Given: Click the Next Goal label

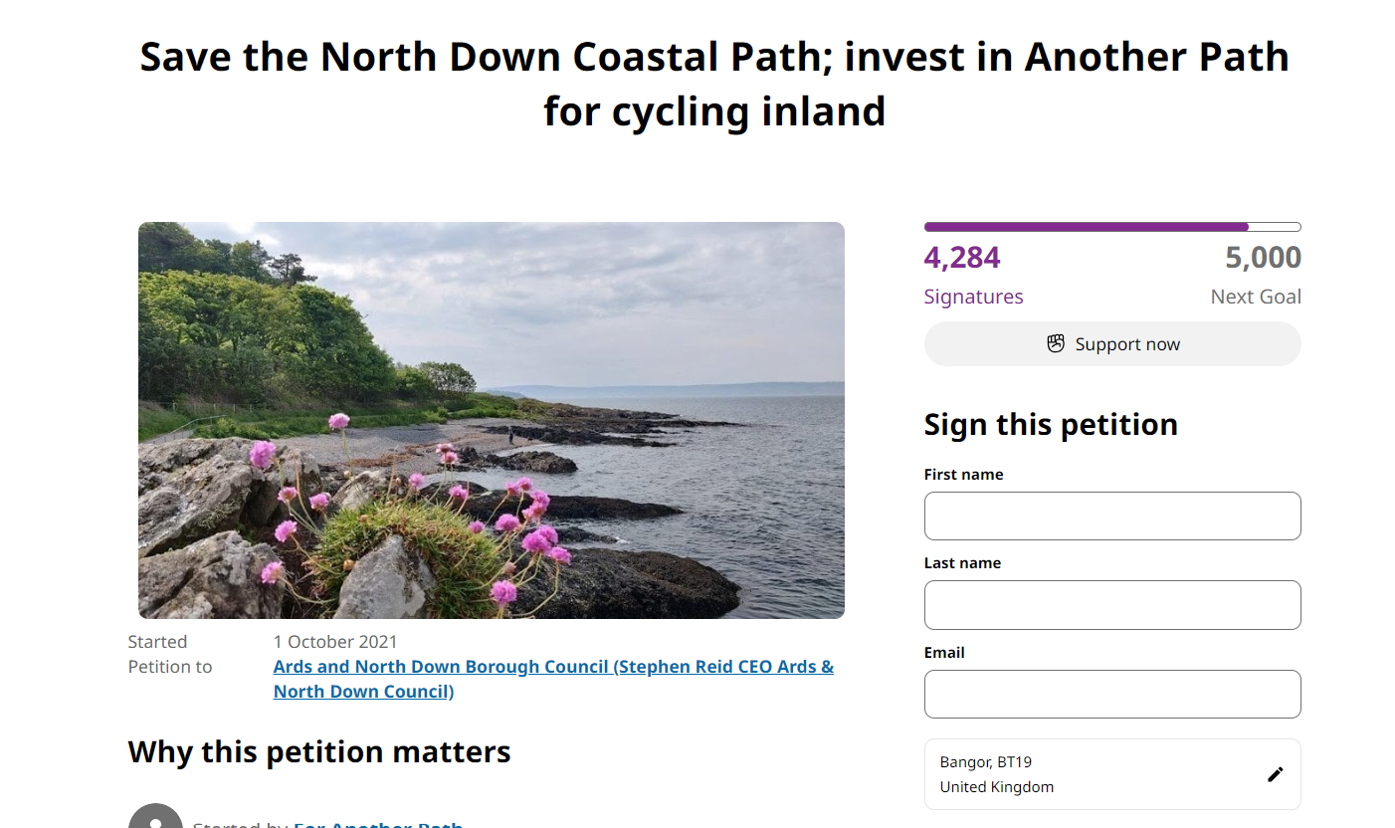Looking at the screenshot, I should pyautogui.click(x=1256, y=297).
